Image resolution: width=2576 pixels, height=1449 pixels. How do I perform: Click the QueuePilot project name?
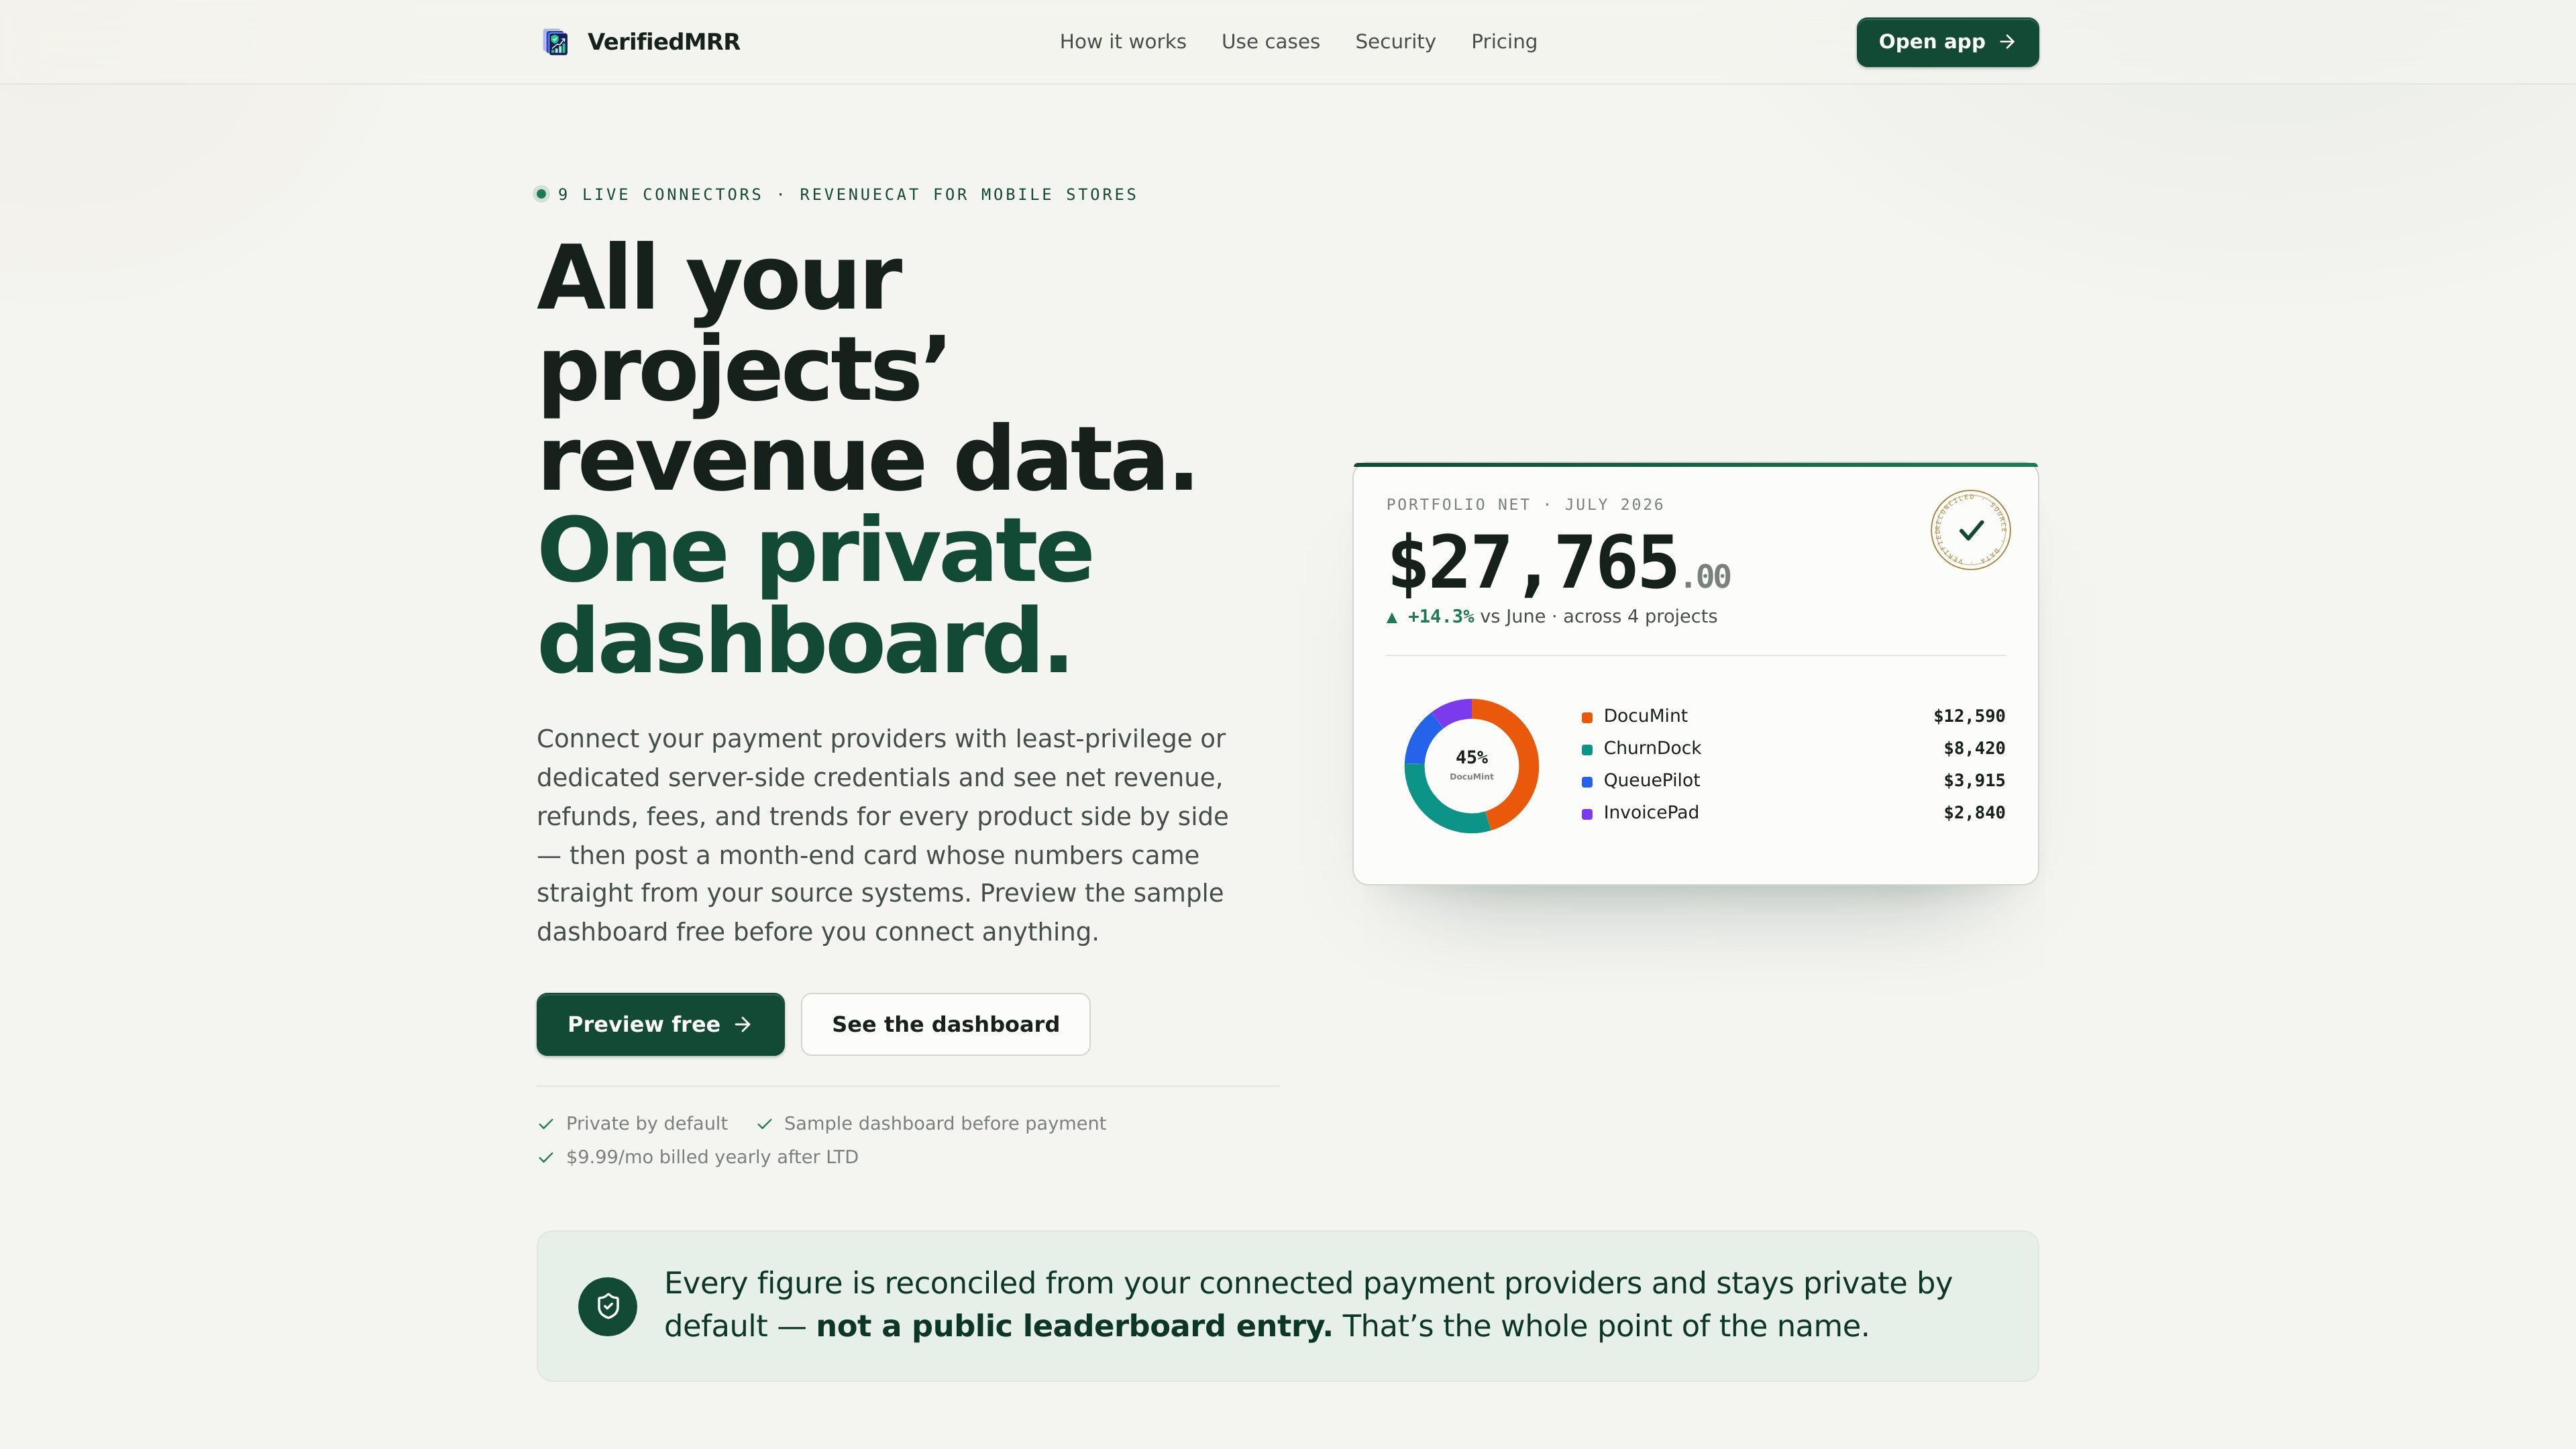[1651, 780]
